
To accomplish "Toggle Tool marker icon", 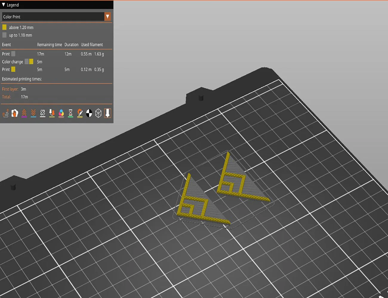I will point(107,113).
